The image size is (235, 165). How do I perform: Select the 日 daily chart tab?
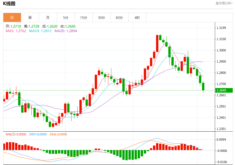pos(12,18)
